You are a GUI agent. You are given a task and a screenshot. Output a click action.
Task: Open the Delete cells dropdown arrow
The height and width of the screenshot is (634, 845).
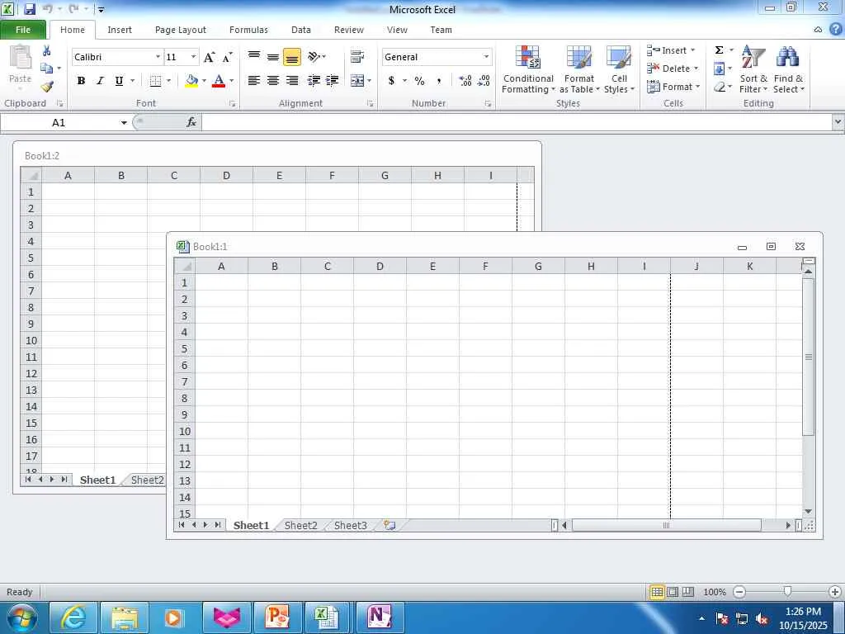pyautogui.click(x=696, y=69)
